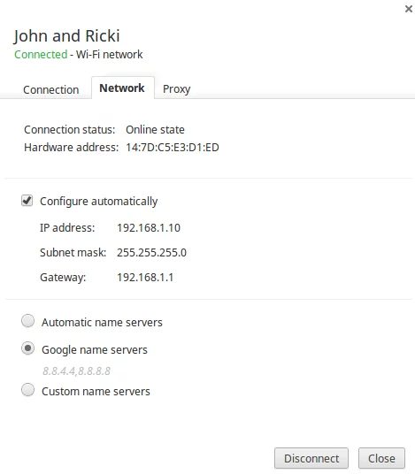Click the Connection status label
The width and height of the screenshot is (415, 474).
click(x=70, y=130)
